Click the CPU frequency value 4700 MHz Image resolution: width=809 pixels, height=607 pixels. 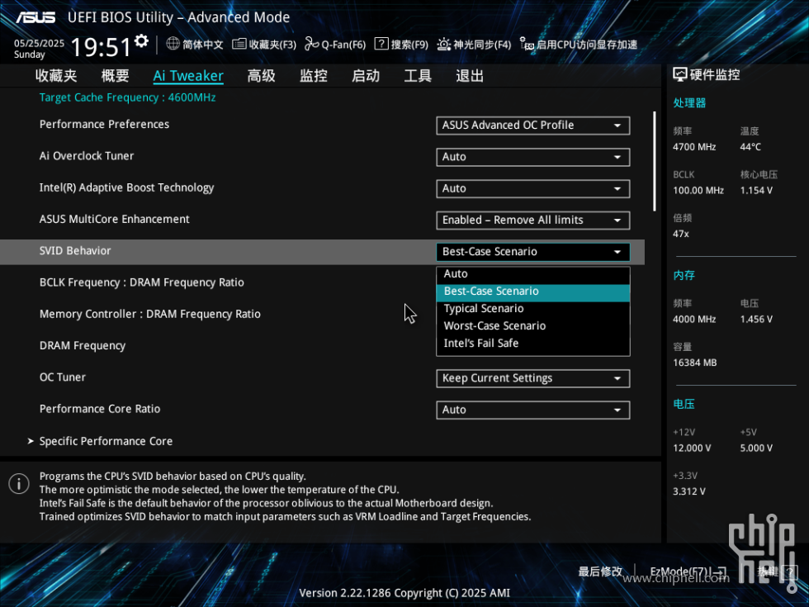click(x=694, y=147)
